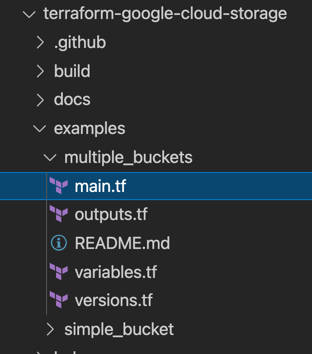This screenshot has width=312, height=354.
Task: Expand the docs folder chevron
Action: click(40, 100)
